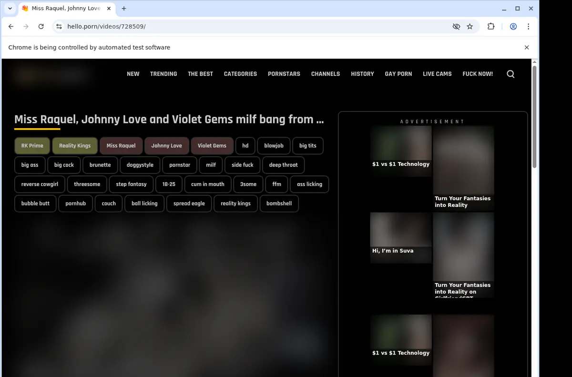Screen dimensions: 572x377
Task: Open the crossed-out eye tracking protection icon
Action: tap(456, 27)
